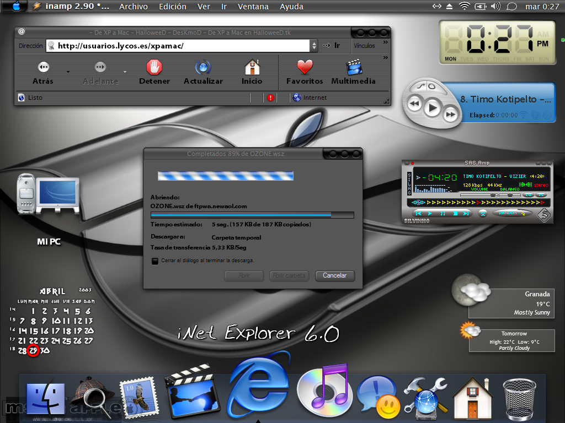Open the Atrás history dropdown arrow

(68, 72)
